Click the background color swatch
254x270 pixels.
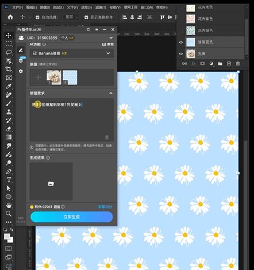pos(11,240)
